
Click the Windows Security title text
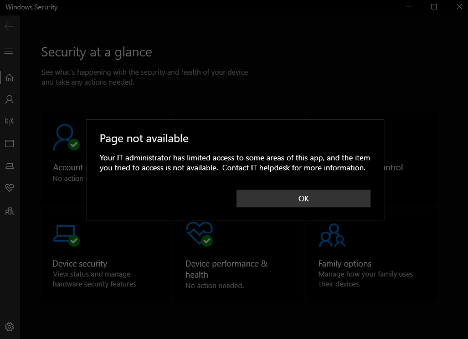pos(32,7)
